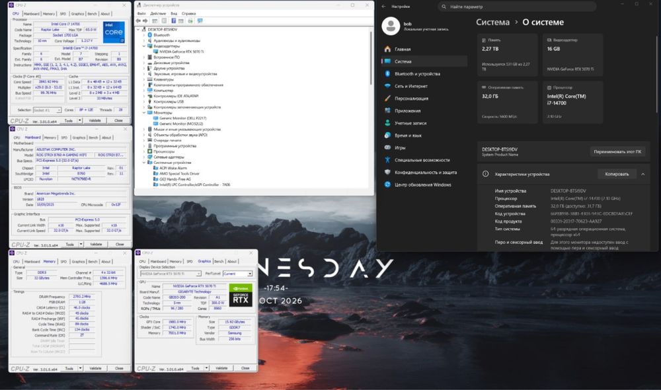Switch to Bench tab in CPU-Z Memory window
The height and width of the screenshot is (390, 661).
pyautogui.click(x=93, y=261)
